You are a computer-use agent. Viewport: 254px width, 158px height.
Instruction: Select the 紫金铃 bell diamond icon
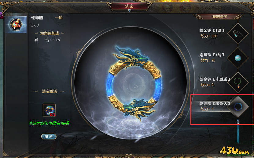point(238,83)
